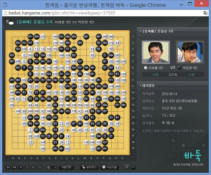
Task: Click the 수순지움 hide move numbers button
Action: (110, 167)
